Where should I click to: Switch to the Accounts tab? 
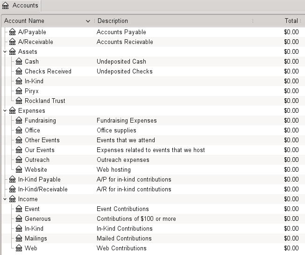click(21, 6)
